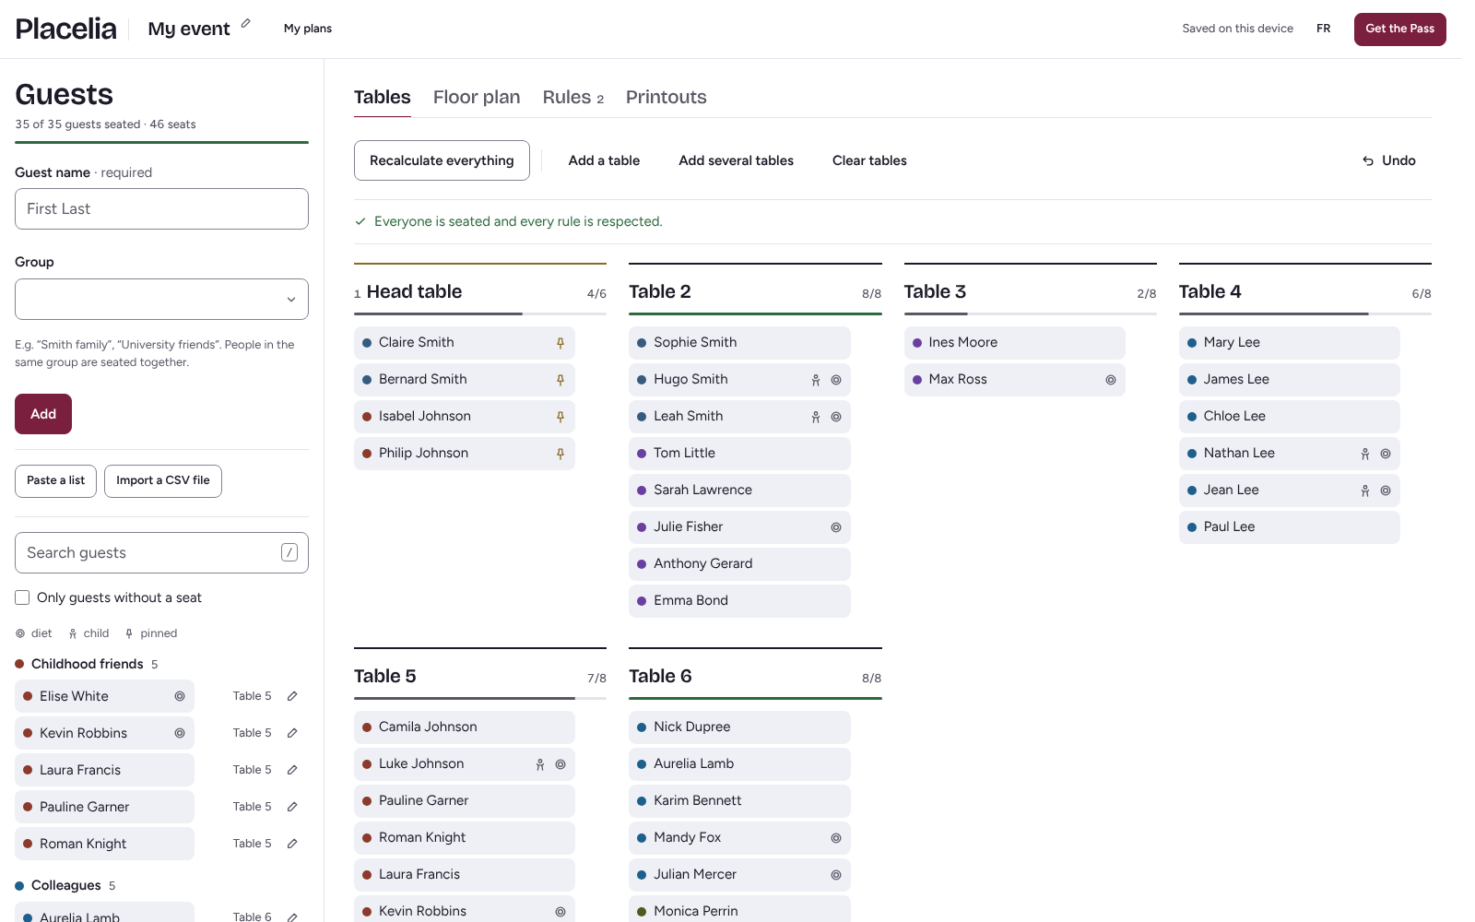Open the Group dropdown
This screenshot has width=1475, height=922.
[x=161, y=300]
